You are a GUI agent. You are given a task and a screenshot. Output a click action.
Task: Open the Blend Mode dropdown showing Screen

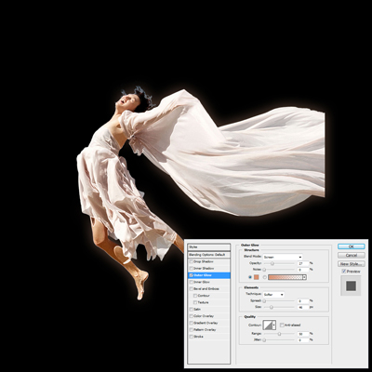283,257
